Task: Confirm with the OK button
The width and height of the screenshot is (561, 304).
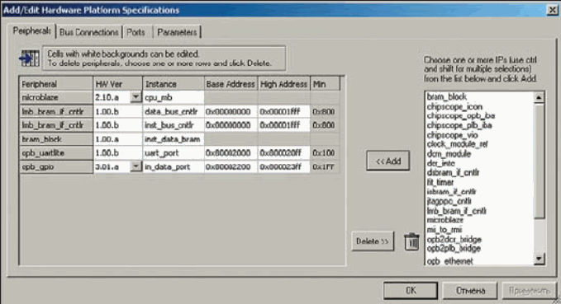Action: click(x=411, y=291)
